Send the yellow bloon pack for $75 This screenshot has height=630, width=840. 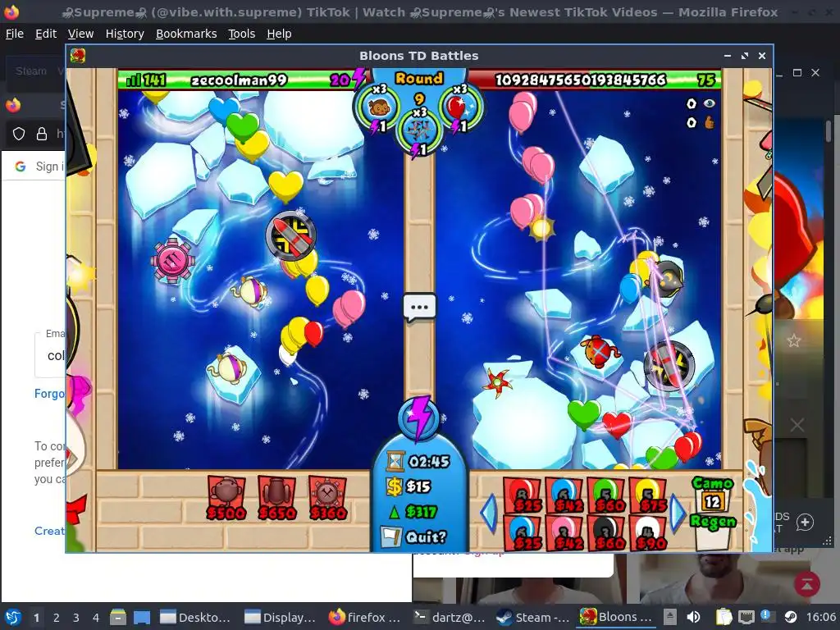point(648,495)
